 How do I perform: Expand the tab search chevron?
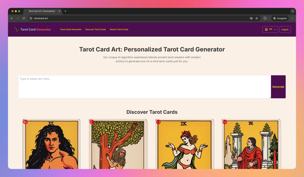293,11
